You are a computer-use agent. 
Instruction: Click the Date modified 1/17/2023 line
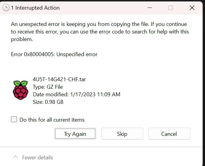click(x=76, y=94)
